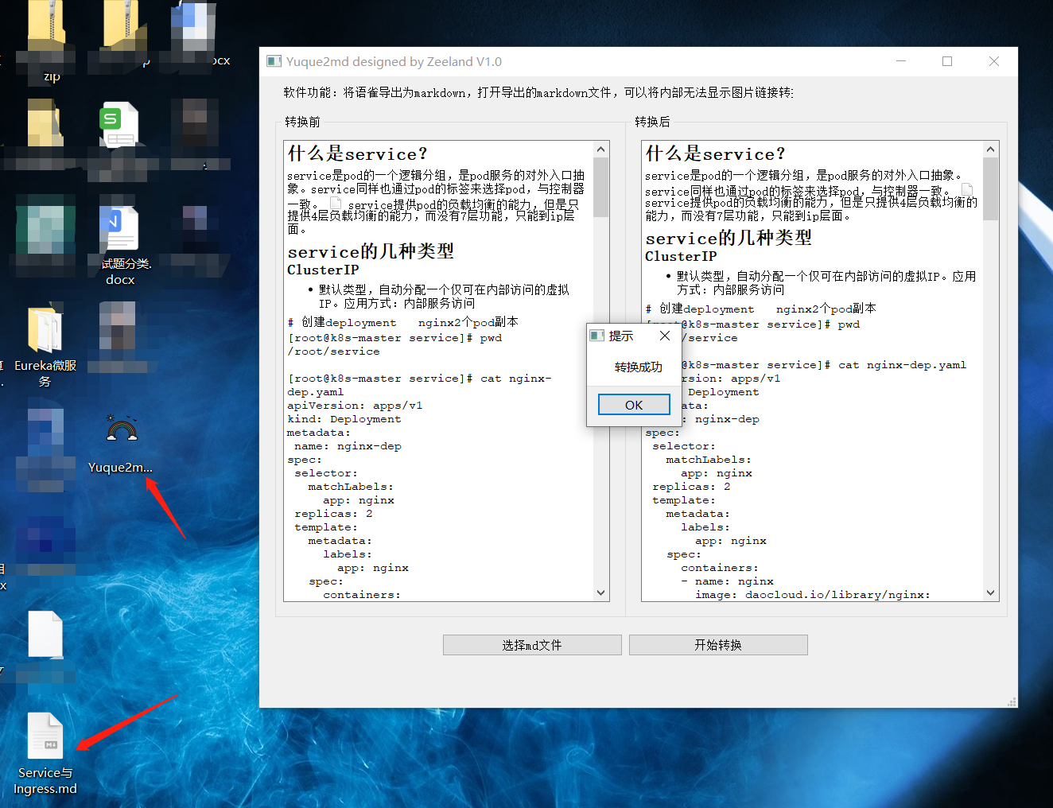Click scroll-down arrow in 转换后 pane
The width and height of the screenshot is (1053, 808).
(991, 592)
